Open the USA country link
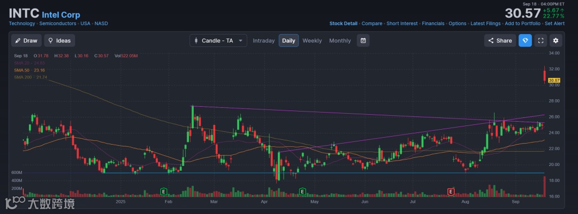 pos(86,23)
